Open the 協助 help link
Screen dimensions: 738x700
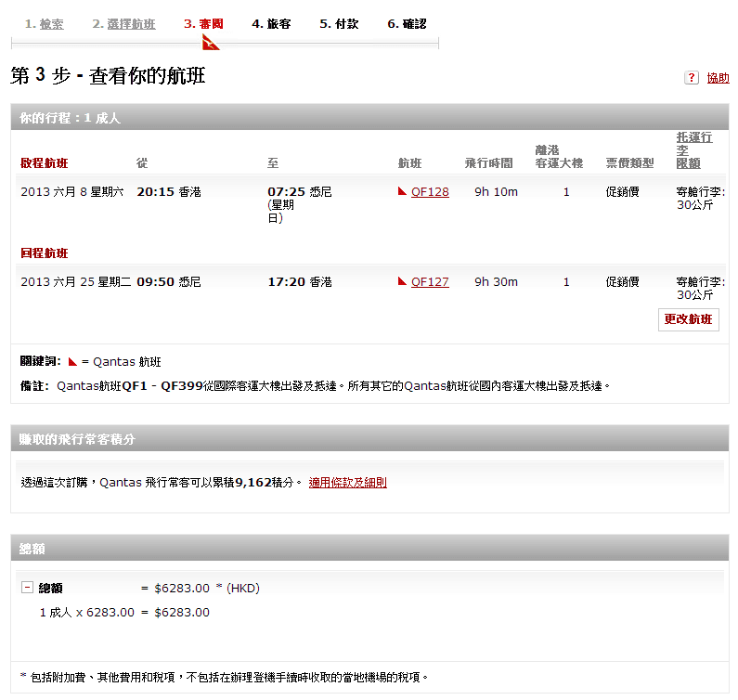[718, 78]
